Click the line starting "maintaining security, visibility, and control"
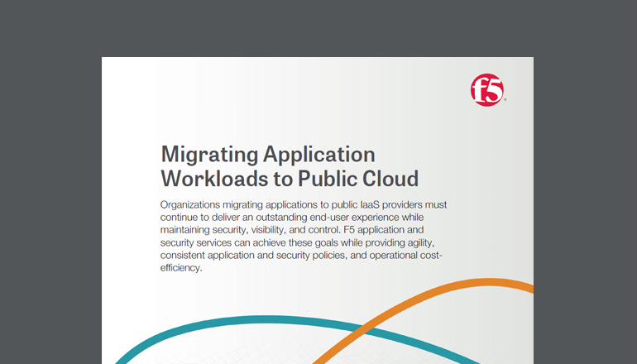Screen dimensions: 637x364 coord(292,230)
